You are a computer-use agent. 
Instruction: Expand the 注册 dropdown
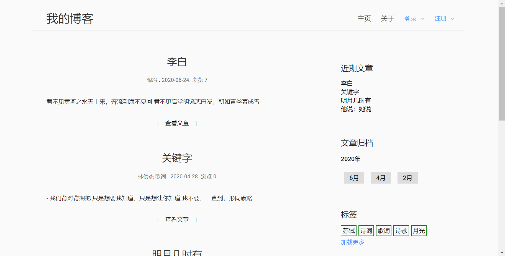pyautogui.click(x=440, y=19)
